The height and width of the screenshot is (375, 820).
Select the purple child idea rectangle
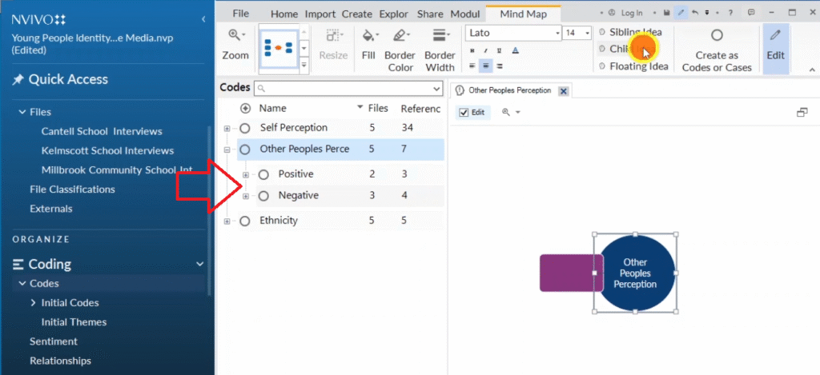point(566,273)
